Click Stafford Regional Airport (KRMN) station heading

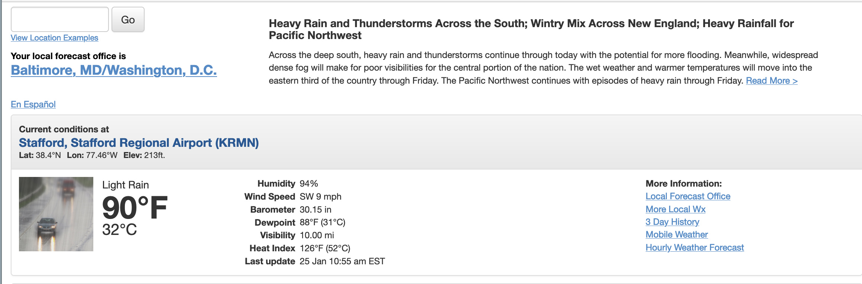(139, 143)
